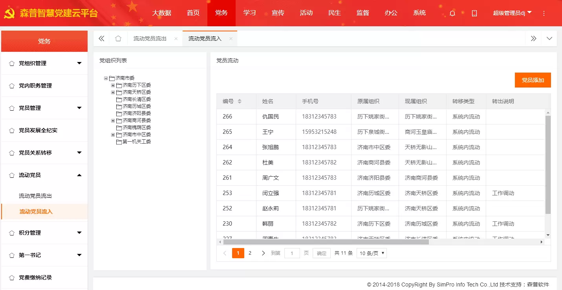Click the page number jump input field
This screenshot has height=290, width=562.
(292, 253)
